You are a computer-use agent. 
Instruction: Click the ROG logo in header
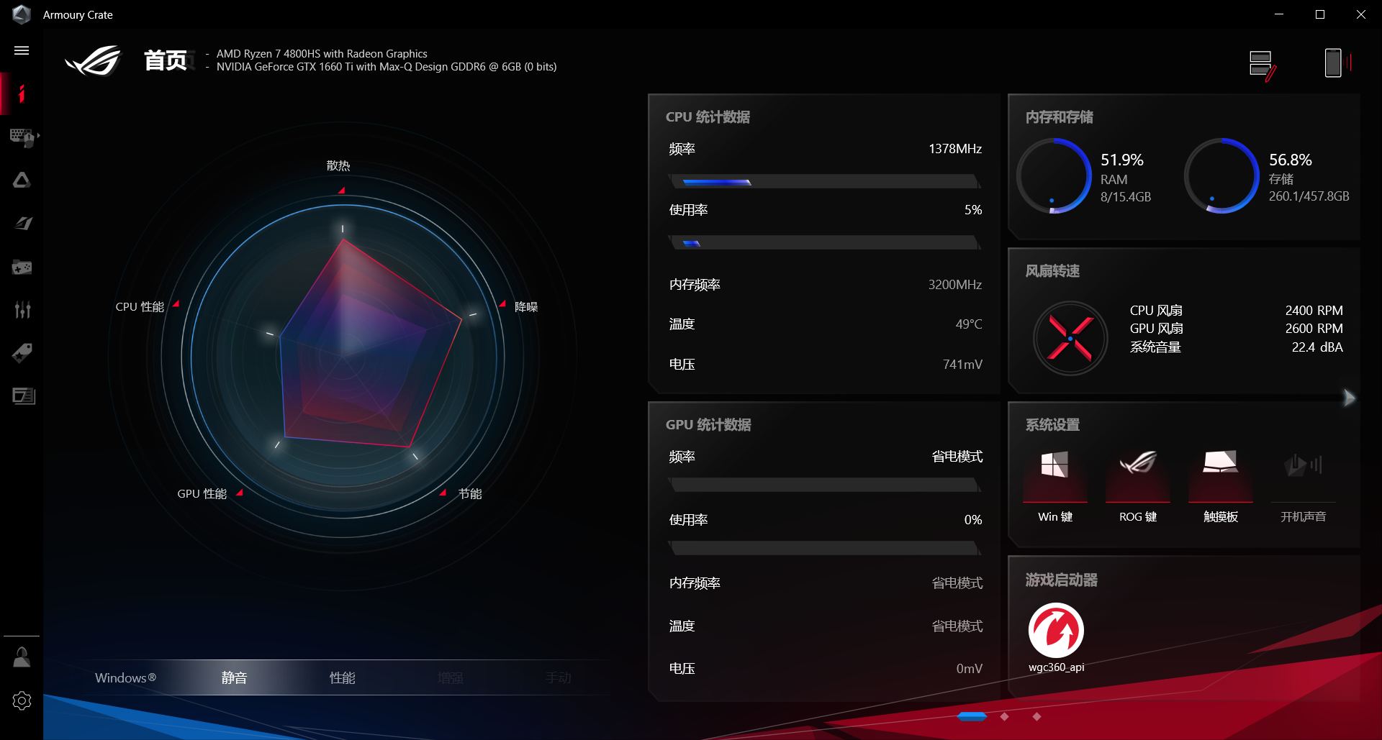coord(94,61)
